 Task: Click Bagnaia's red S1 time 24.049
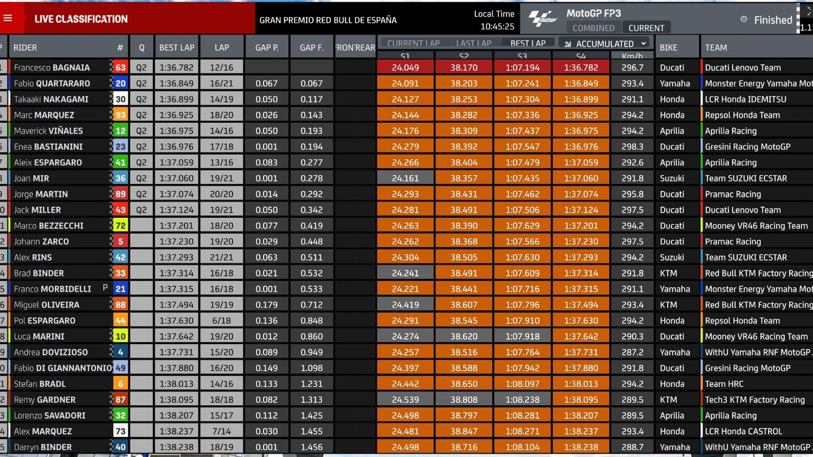coord(405,67)
